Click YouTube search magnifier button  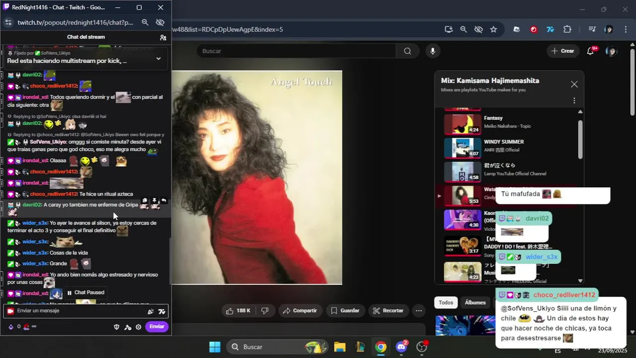tap(408, 51)
